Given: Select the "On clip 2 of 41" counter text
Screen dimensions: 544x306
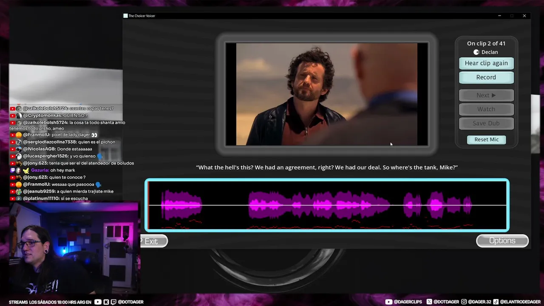Looking at the screenshot, I should (x=486, y=43).
